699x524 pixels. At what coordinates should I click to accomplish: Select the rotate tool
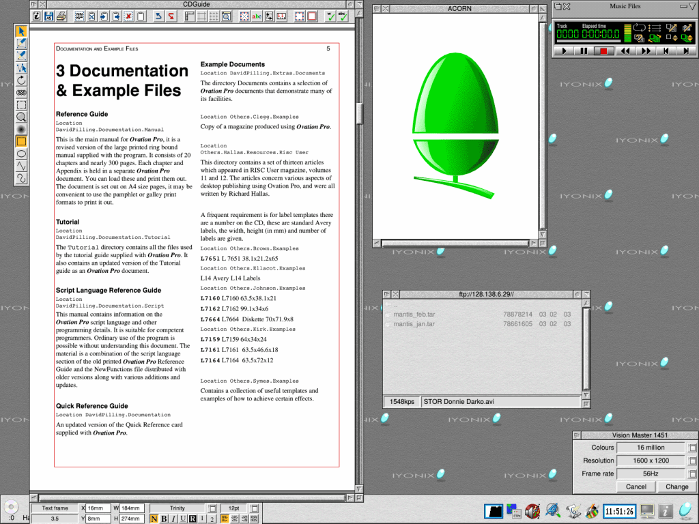click(21, 81)
